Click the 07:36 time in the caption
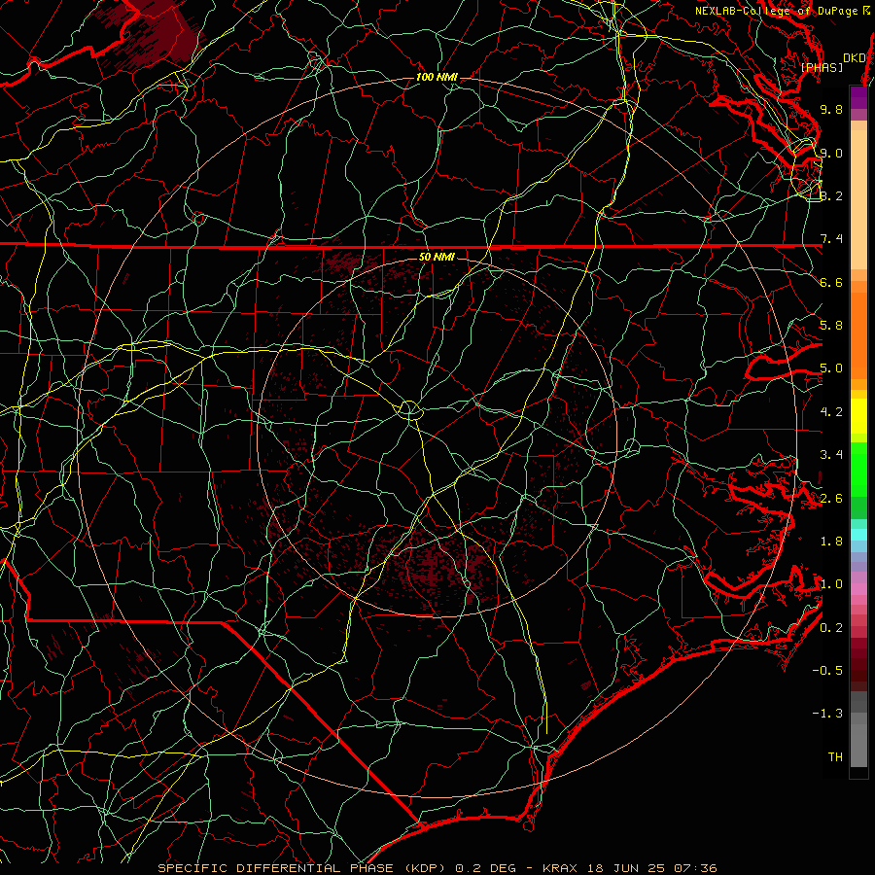The image size is (875, 875). pyautogui.click(x=695, y=868)
